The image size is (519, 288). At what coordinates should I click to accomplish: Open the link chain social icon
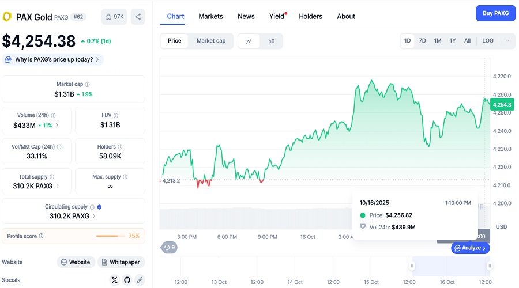click(x=140, y=280)
